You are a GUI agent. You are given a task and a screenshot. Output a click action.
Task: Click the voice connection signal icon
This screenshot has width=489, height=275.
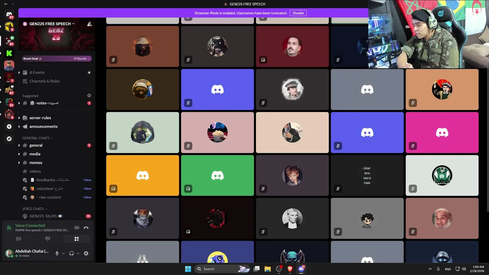[x=9, y=228]
